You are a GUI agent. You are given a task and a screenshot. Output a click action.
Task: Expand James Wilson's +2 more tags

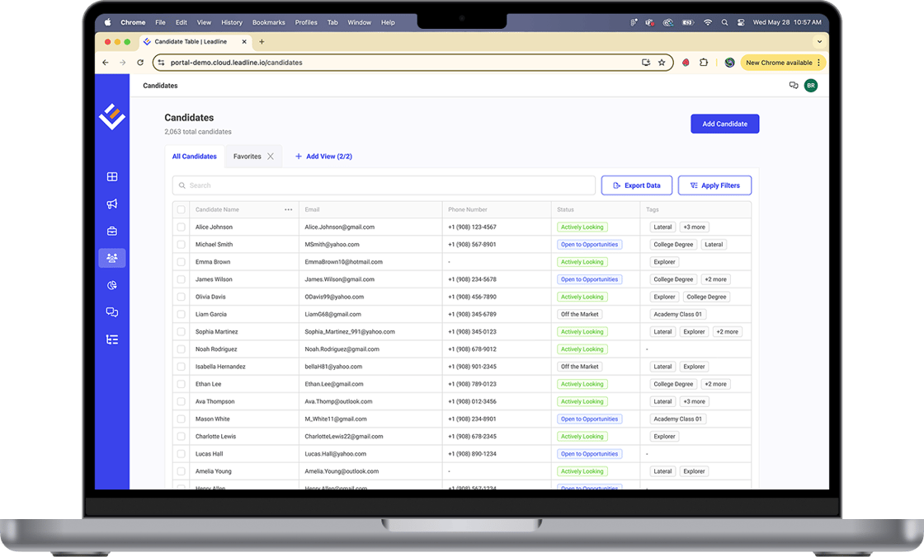pos(714,279)
